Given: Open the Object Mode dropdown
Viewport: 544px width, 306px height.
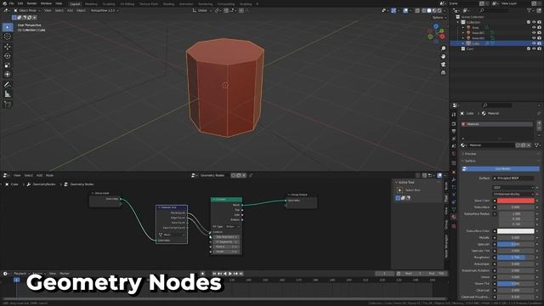Looking at the screenshot, I should (26, 11).
